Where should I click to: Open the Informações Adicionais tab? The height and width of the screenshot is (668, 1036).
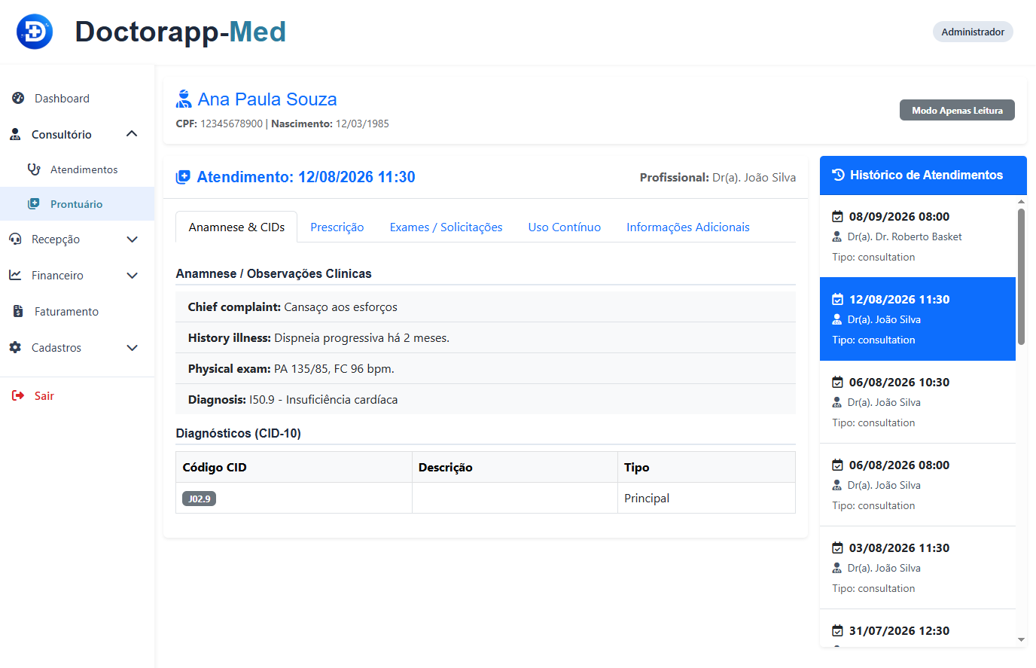688,227
